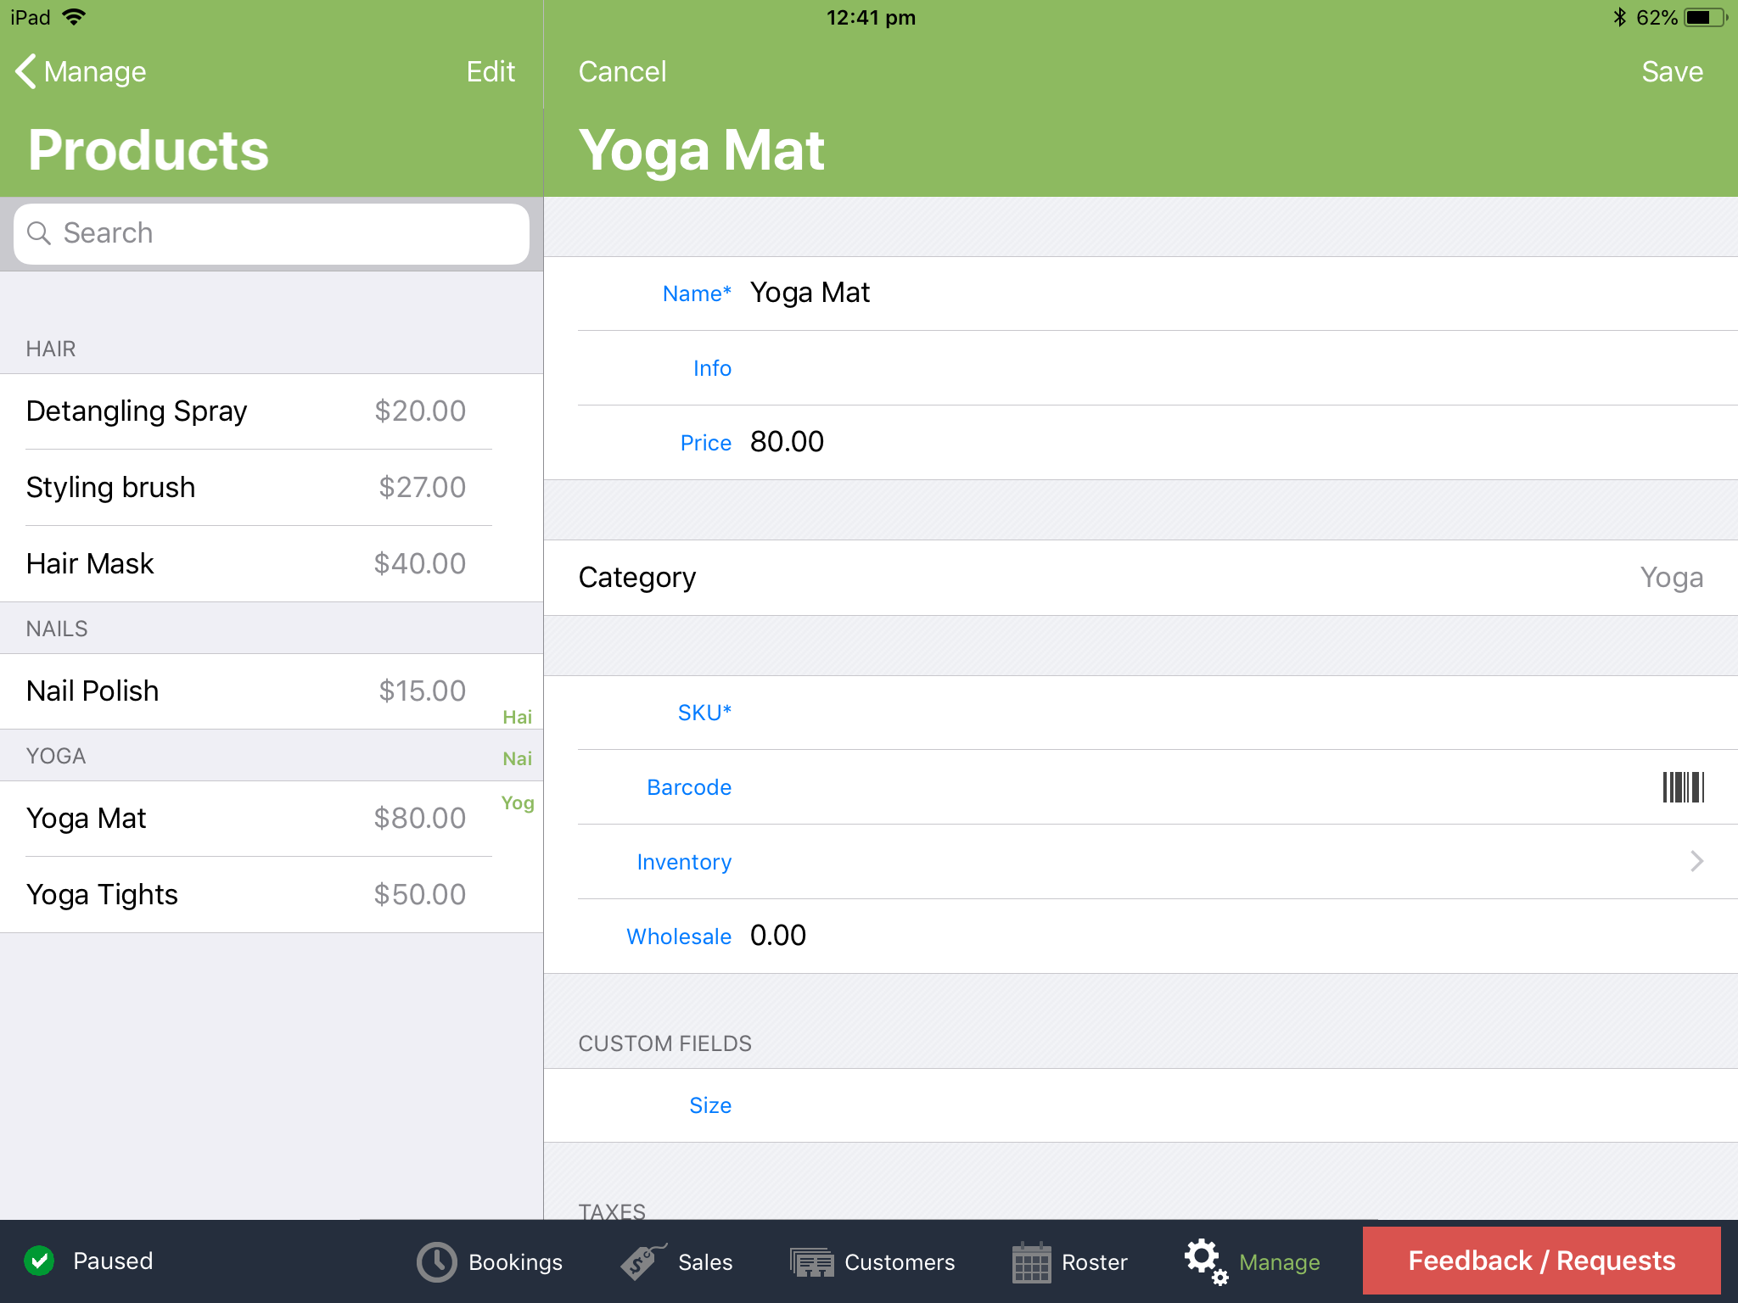The height and width of the screenshot is (1303, 1738).
Task: Click inside the Search products field
Action: tap(272, 232)
